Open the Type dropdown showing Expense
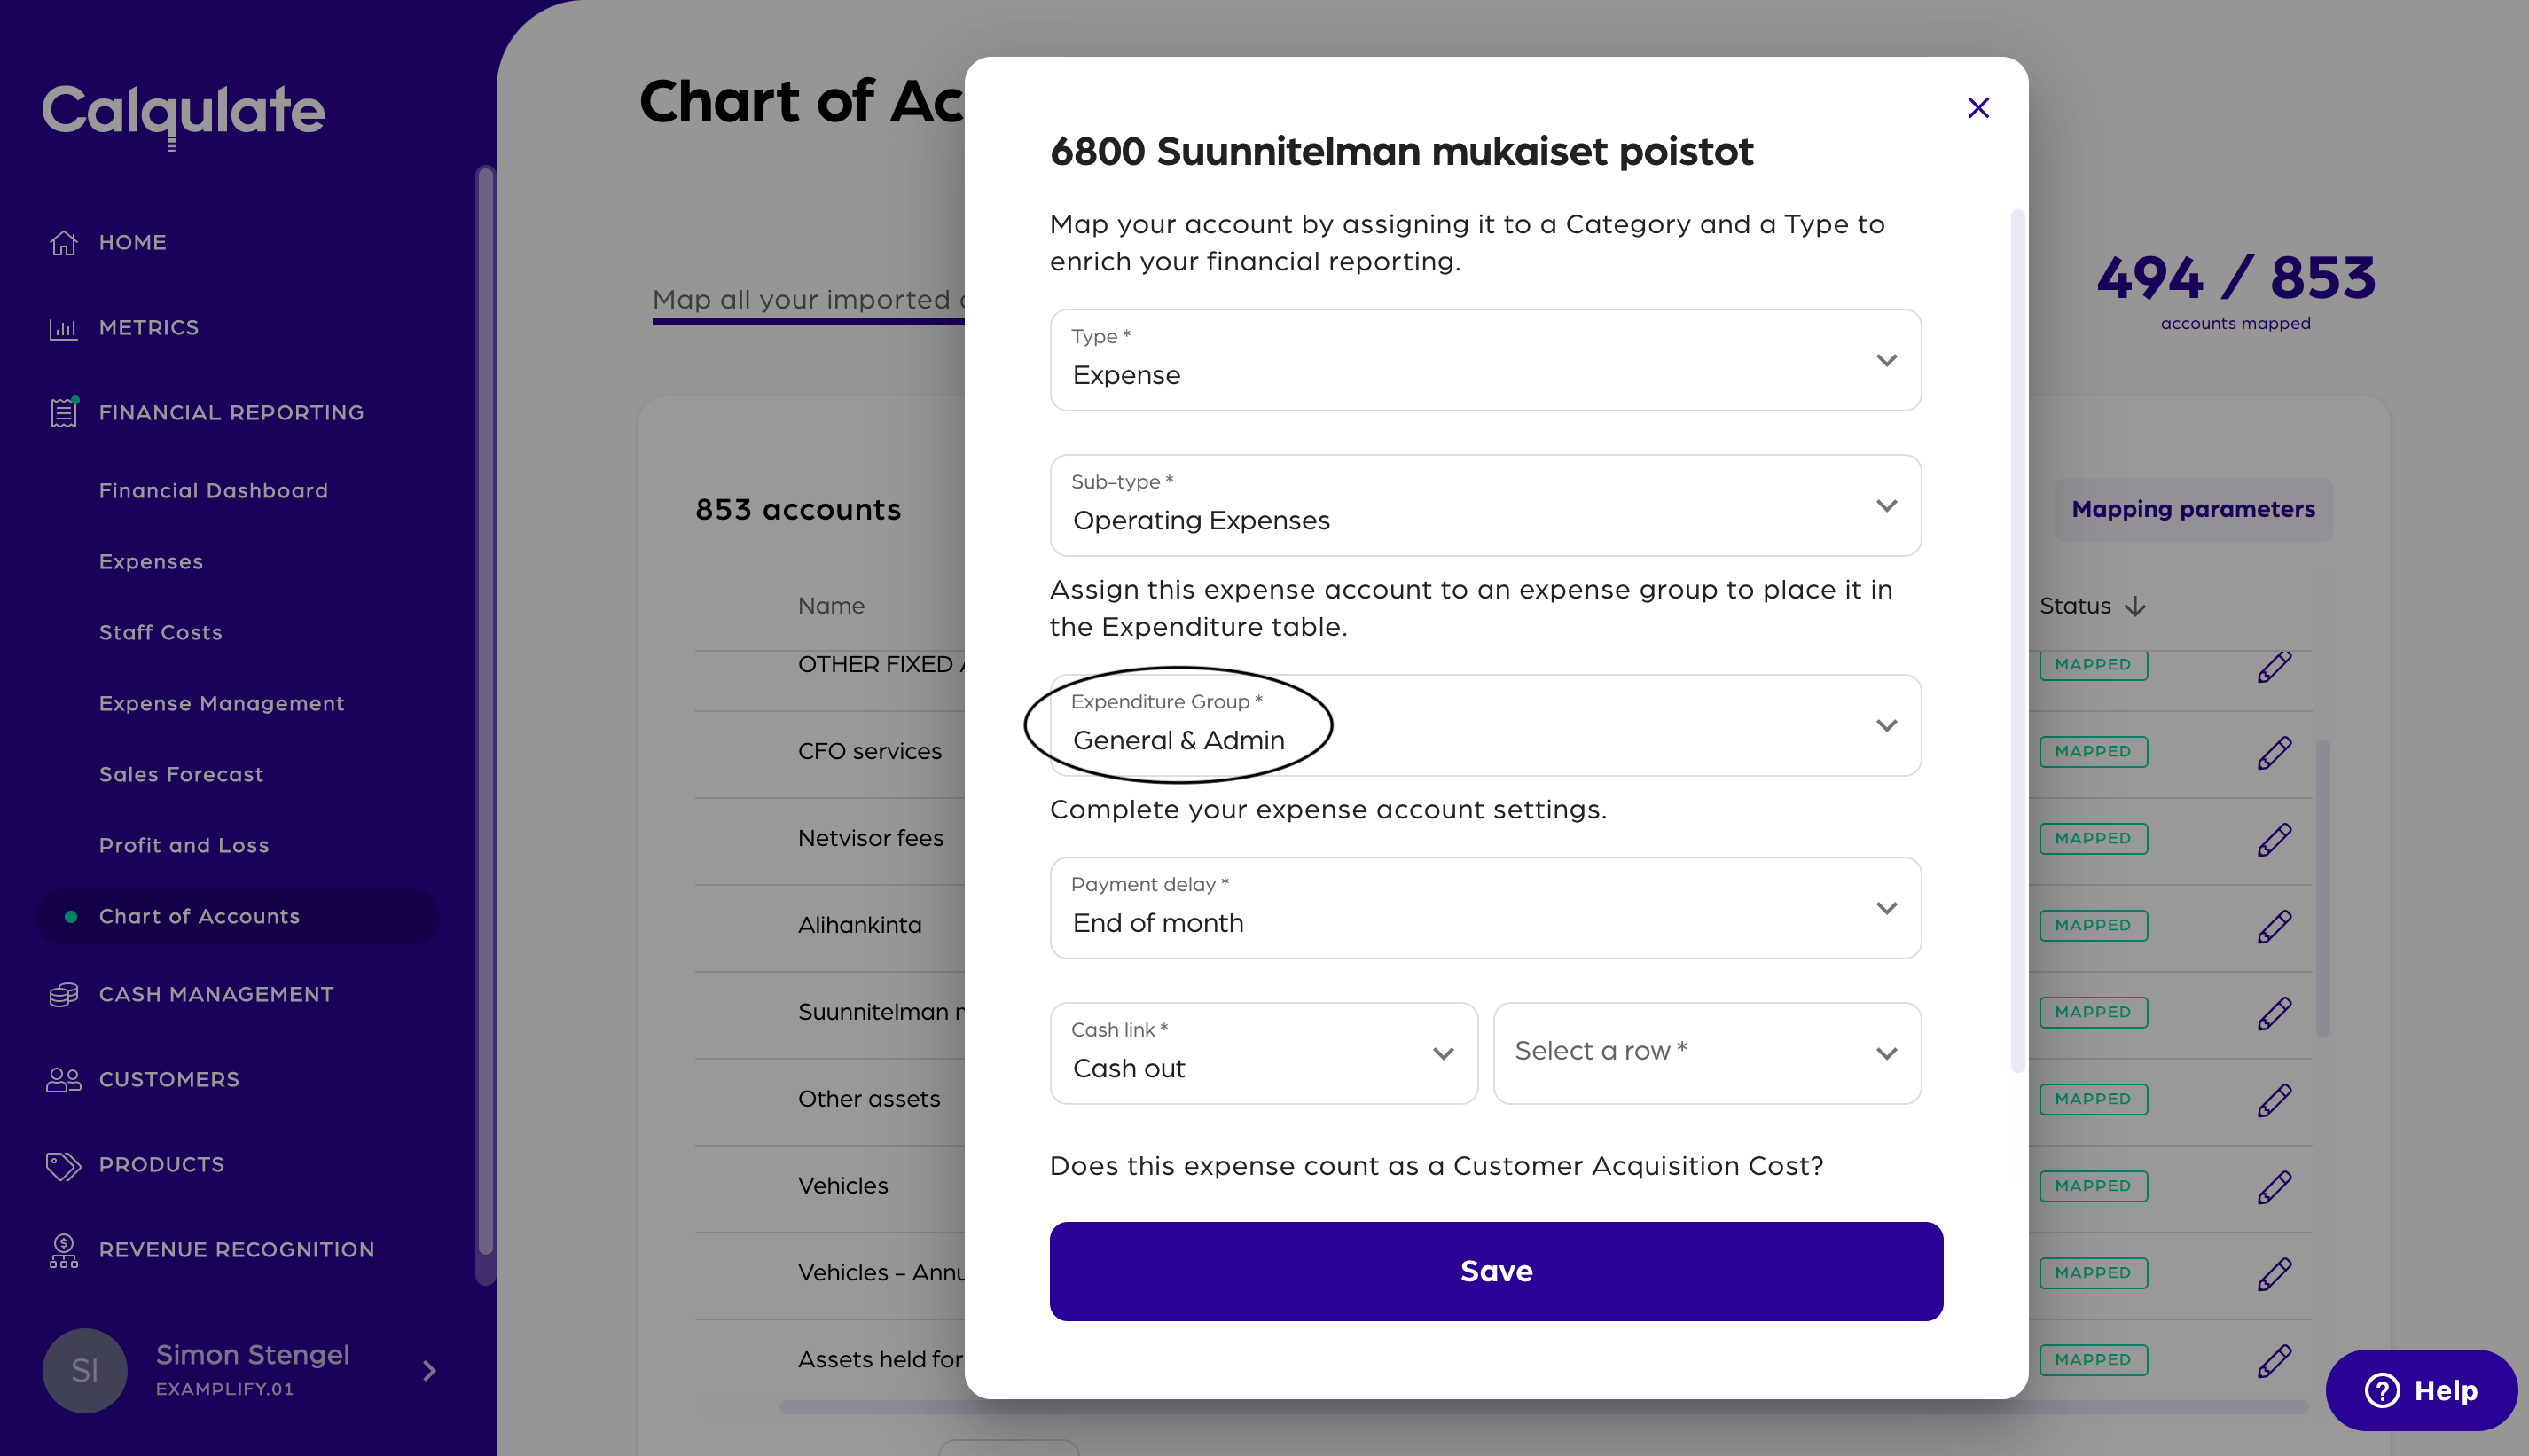Screen dimensions: 2529x1456 [1485, 360]
